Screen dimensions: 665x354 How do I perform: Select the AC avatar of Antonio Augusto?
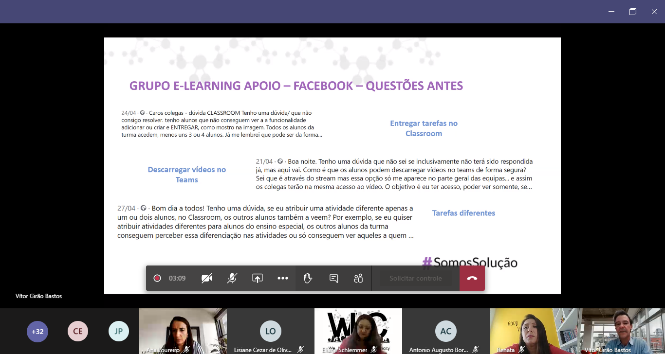point(446,331)
